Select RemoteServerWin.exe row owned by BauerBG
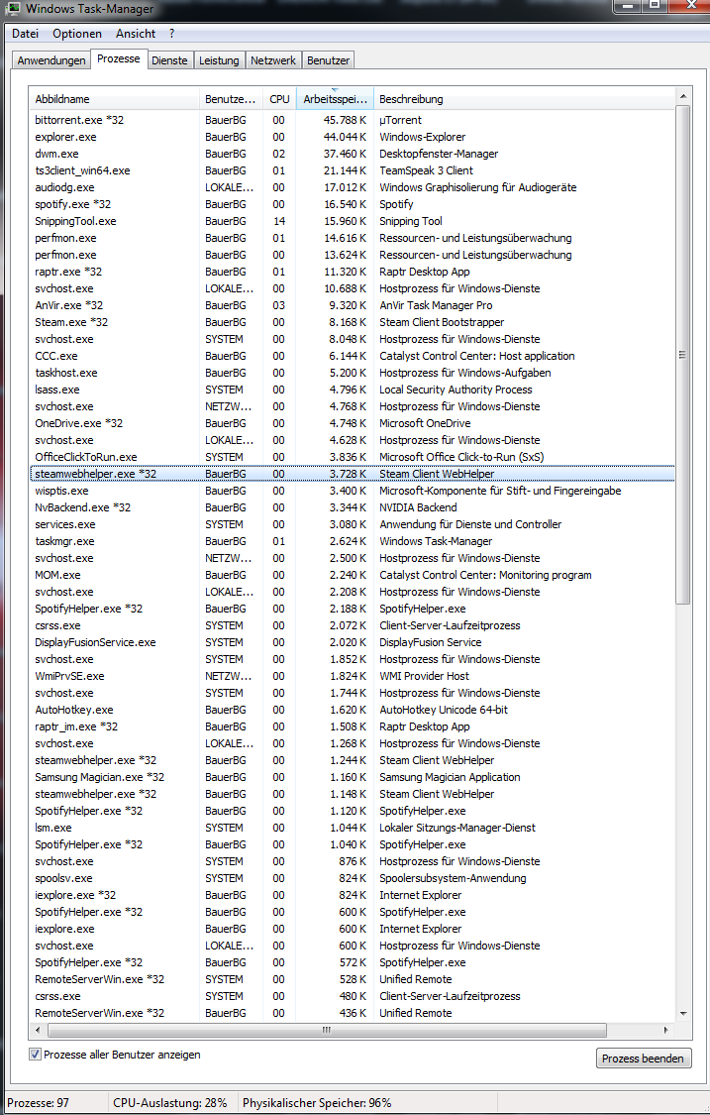This screenshot has height=1115, width=710. 352,1013
